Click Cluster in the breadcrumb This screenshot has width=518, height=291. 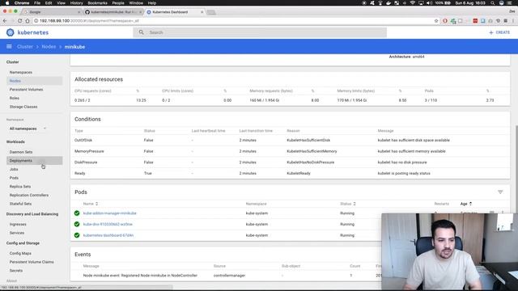pyautogui.click(x=25, y=47)
